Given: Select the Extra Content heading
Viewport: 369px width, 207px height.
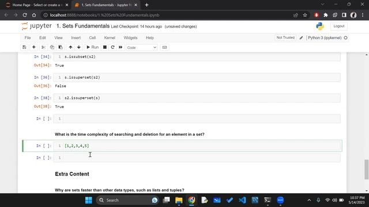Looking at the screenshot, I should tap(72, 174).
